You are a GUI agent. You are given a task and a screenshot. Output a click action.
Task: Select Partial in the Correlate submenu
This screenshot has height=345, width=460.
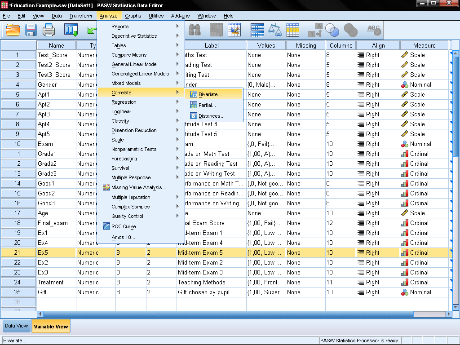tap(207, 105)
